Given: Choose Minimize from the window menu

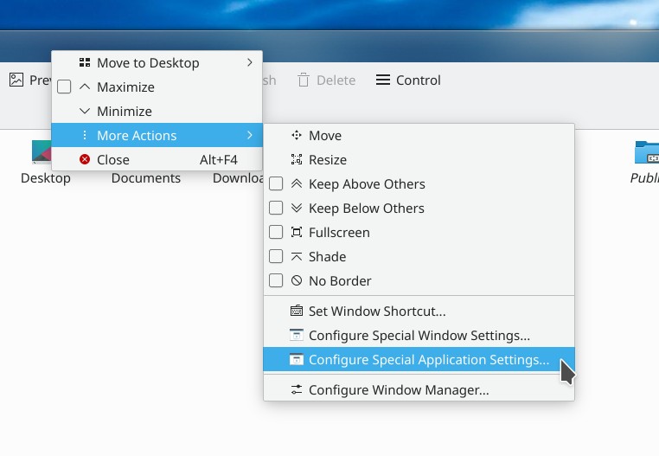Looking at the screenshot, I should (x=124, y=112).
